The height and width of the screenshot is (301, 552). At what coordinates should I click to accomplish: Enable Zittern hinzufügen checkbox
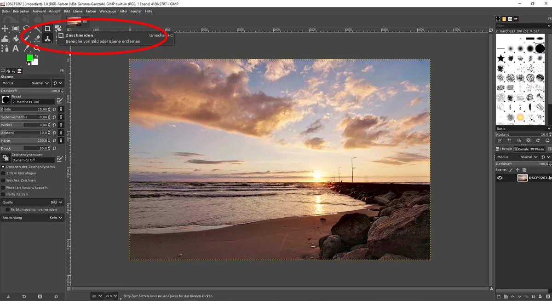(3, 174)
